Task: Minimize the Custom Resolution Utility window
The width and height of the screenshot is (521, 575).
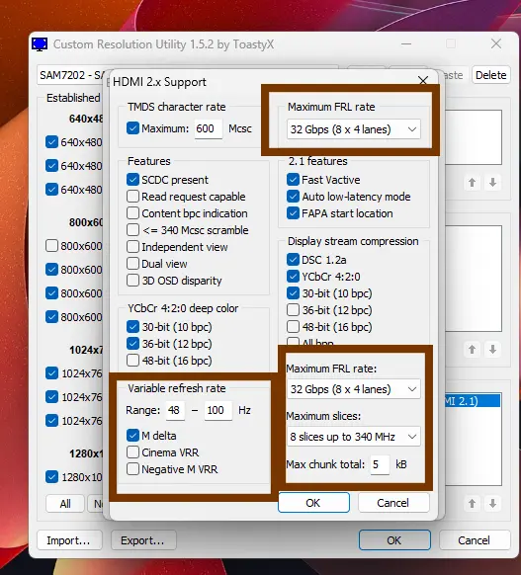Action: click(x=406, y=44)
